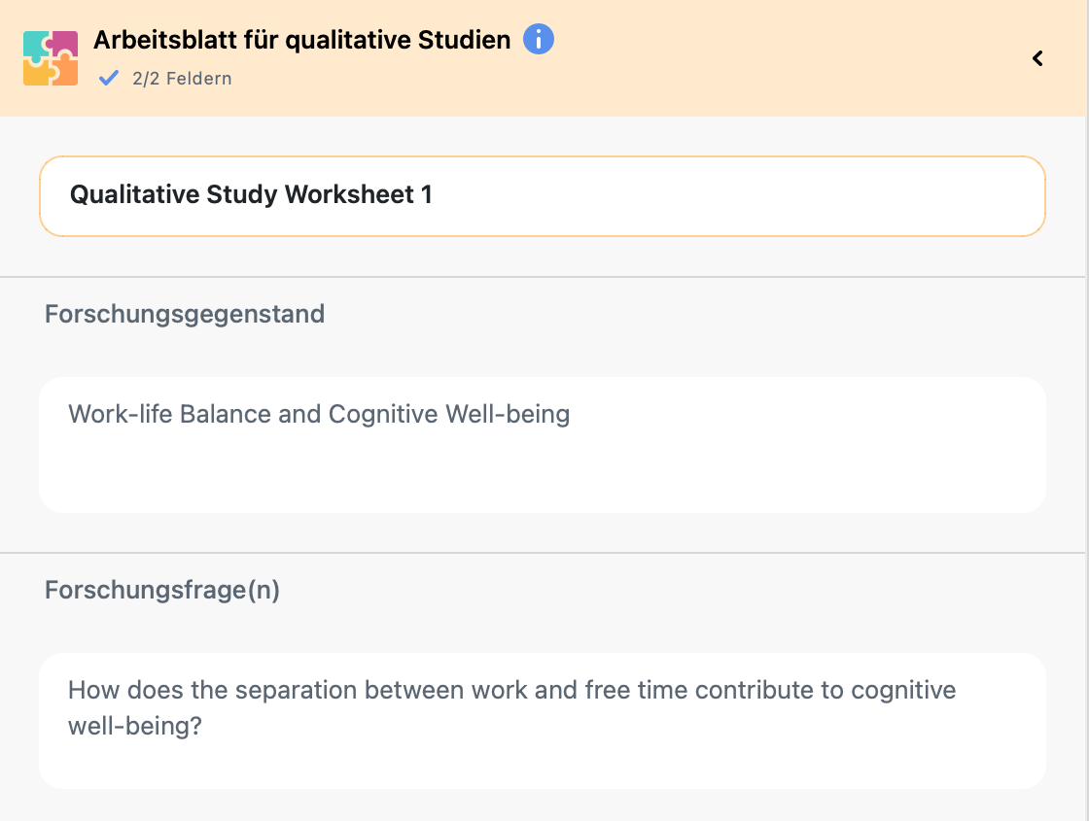Click the 'well-being?' second line of the question

click(134, 726)
